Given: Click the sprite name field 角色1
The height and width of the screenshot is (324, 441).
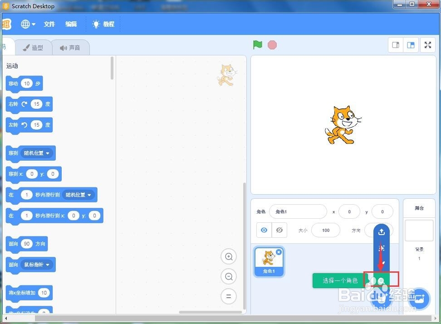Looking at the screenshot, I should (x=298, y=211).
